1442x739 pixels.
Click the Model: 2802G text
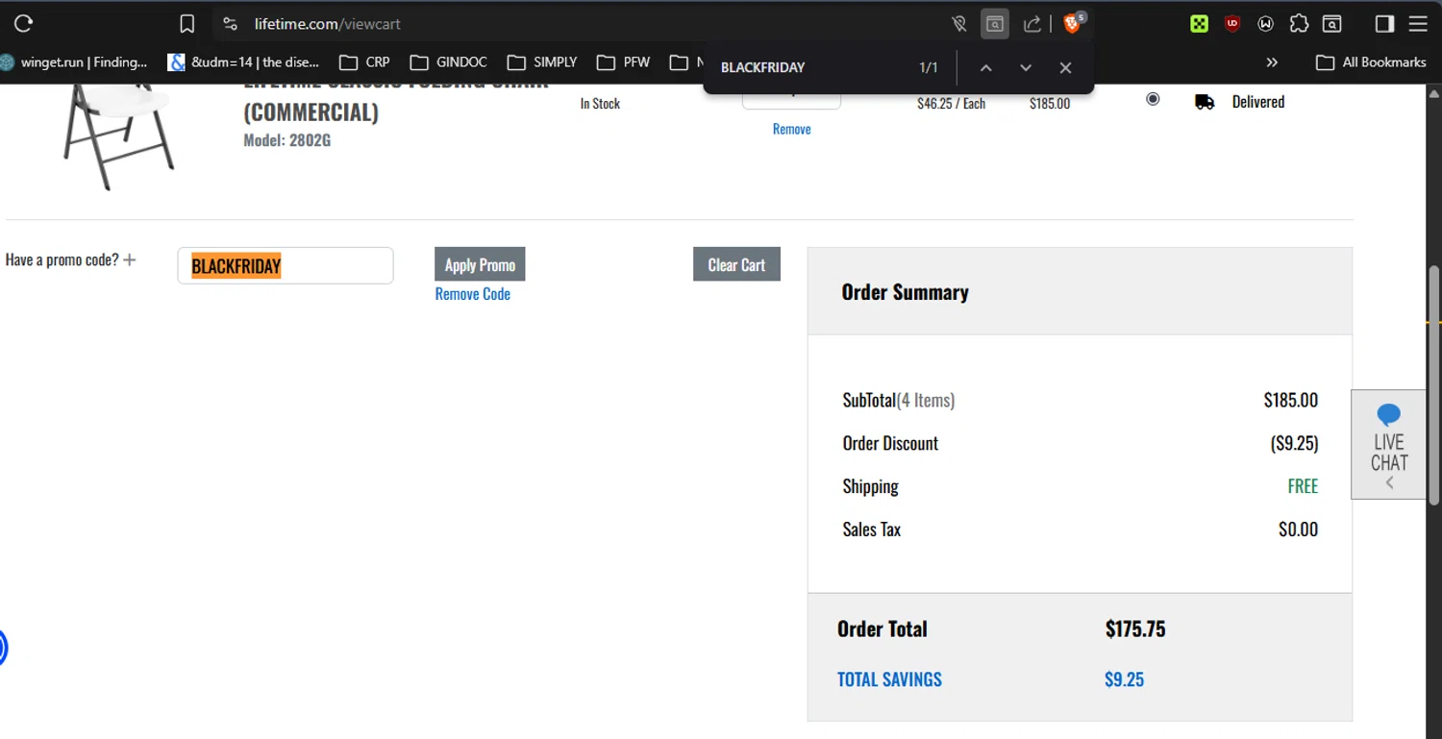point(287,140)
